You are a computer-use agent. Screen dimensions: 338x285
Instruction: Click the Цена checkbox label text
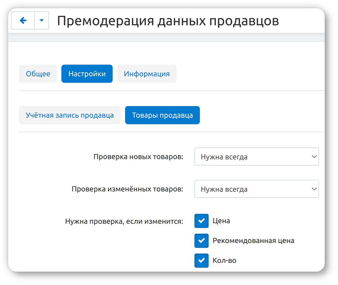221,221
